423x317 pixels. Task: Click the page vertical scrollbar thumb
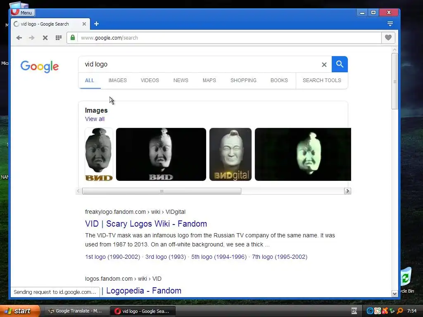coord(394,81)
